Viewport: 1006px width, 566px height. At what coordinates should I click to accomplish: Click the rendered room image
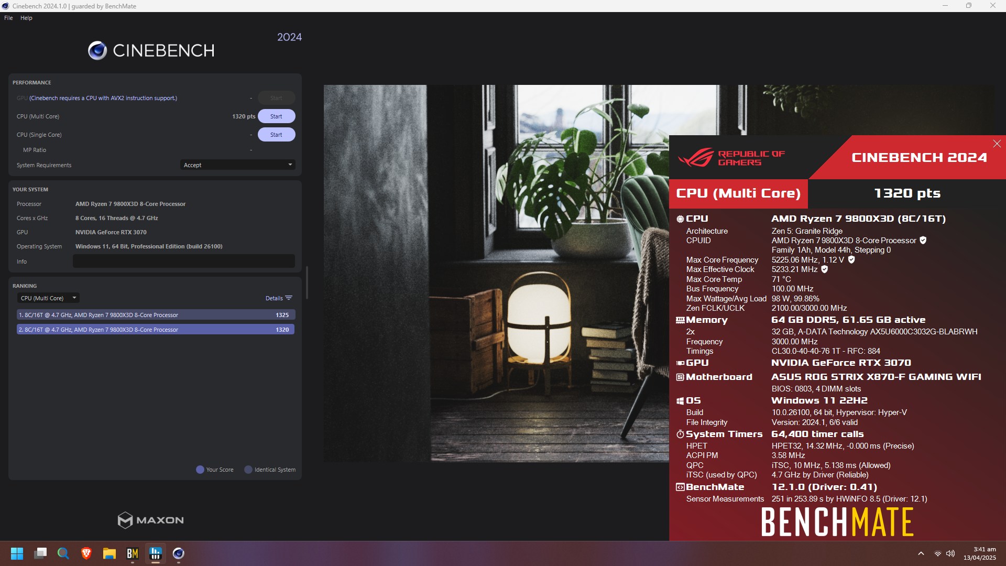496,273
